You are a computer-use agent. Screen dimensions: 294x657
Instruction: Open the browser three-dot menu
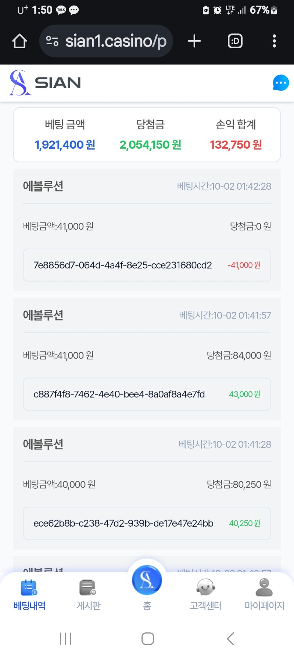pos(274,41)
